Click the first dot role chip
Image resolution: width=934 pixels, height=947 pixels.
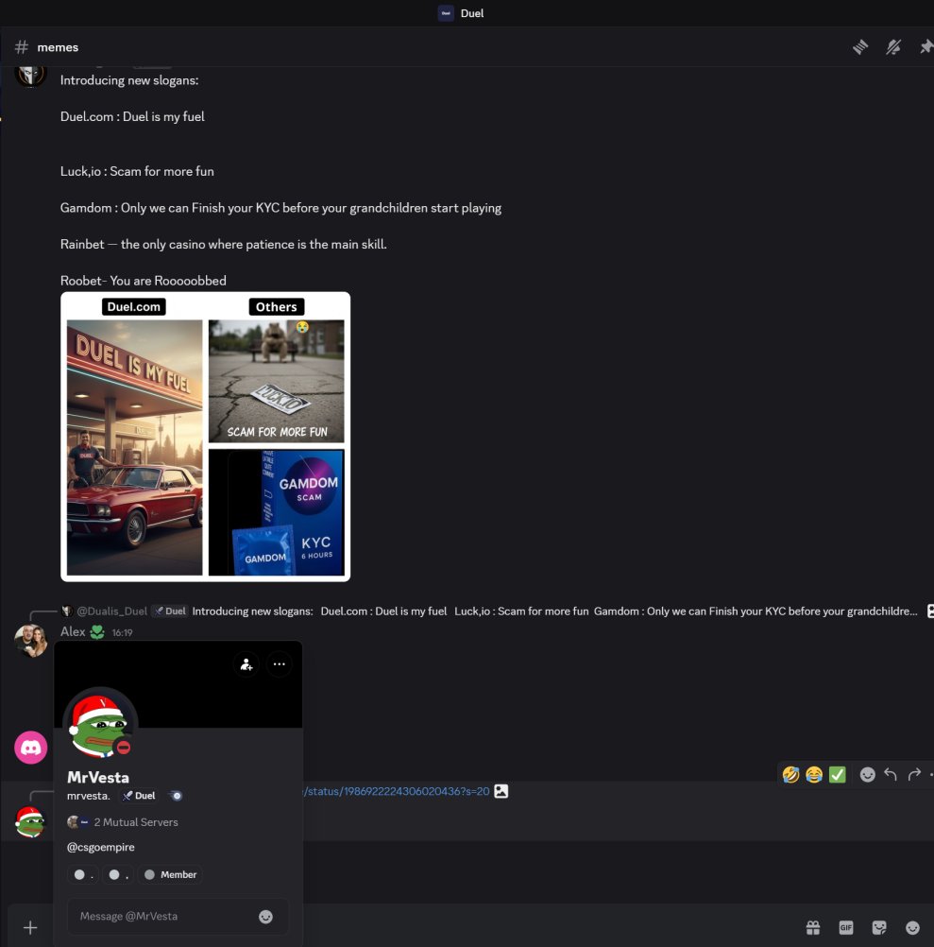coord(83,874)
